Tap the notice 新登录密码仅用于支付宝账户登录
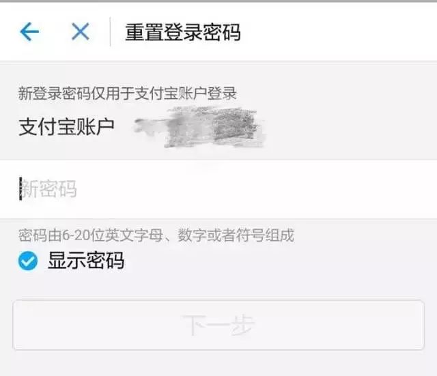Screen dimensions: 437x376 coord(128,93)
